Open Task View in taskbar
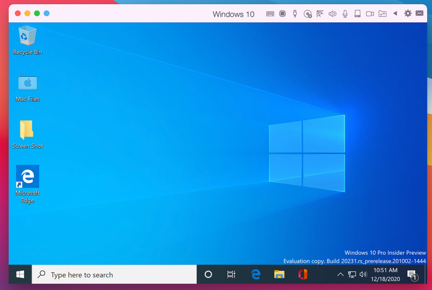The width and height of the screenshot is (432, 290). pyautogui.click(x=231, y=275)
